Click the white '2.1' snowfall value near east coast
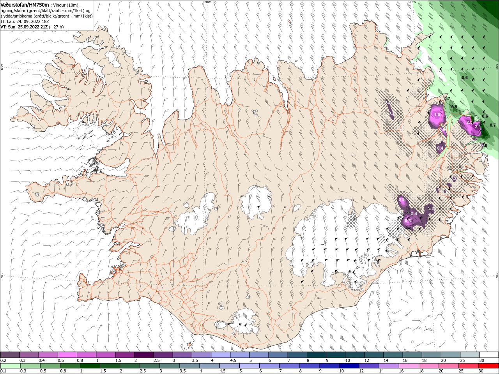499x374 pixels. pyautogui.click(x=479, y=127)
